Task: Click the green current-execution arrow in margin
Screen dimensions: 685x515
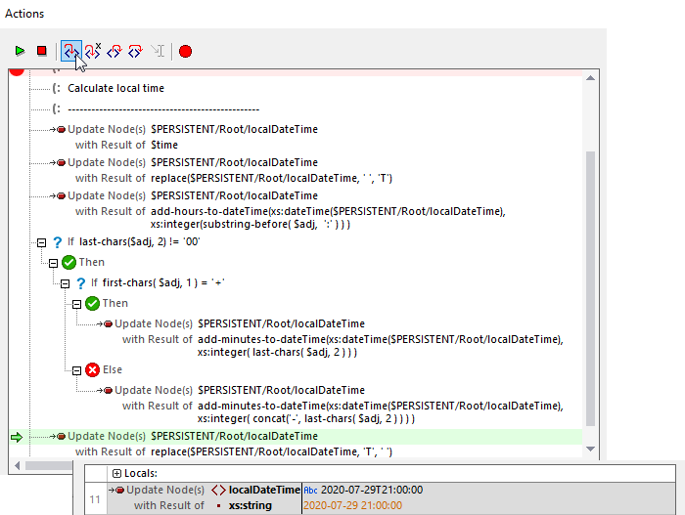Action: pyautogui.click(x=16, y=436)
